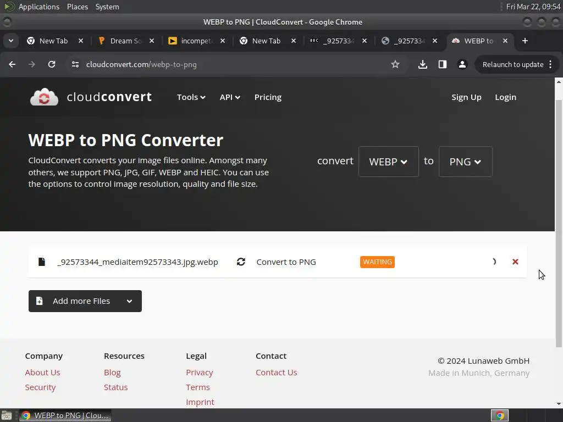Open Chrome three-dot menu
This screenshot has height=422, width=563.
pyautogui.click(x=550, y=64)
